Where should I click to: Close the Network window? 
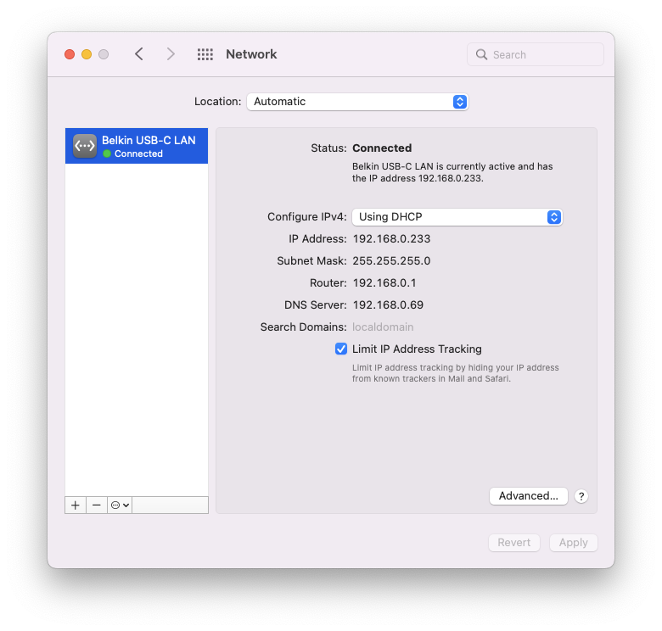click(x=70, y=54)
